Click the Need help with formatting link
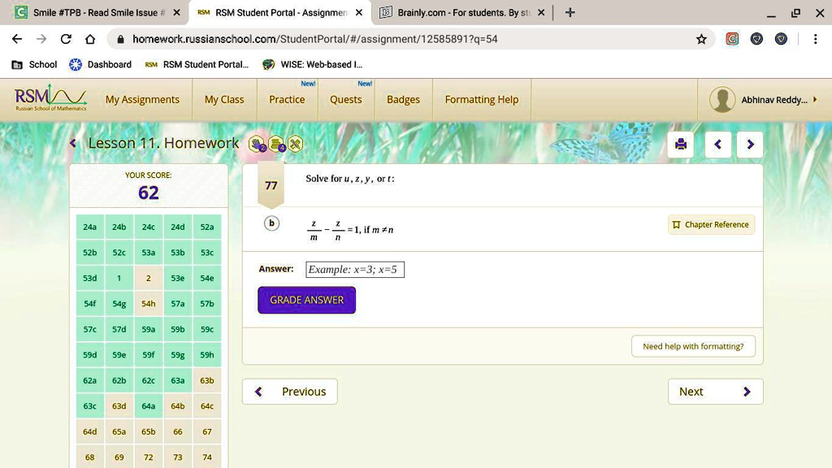The image size is (832, 468). (x=693, y=346)
